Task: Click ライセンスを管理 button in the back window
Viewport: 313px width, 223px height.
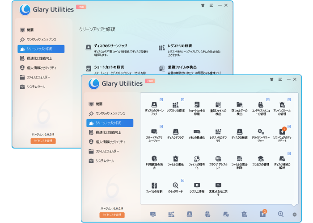Action: [43, 141]
